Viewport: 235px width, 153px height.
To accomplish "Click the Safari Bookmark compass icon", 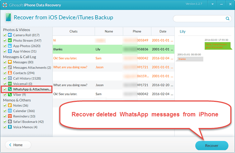I will click(10, 121).
